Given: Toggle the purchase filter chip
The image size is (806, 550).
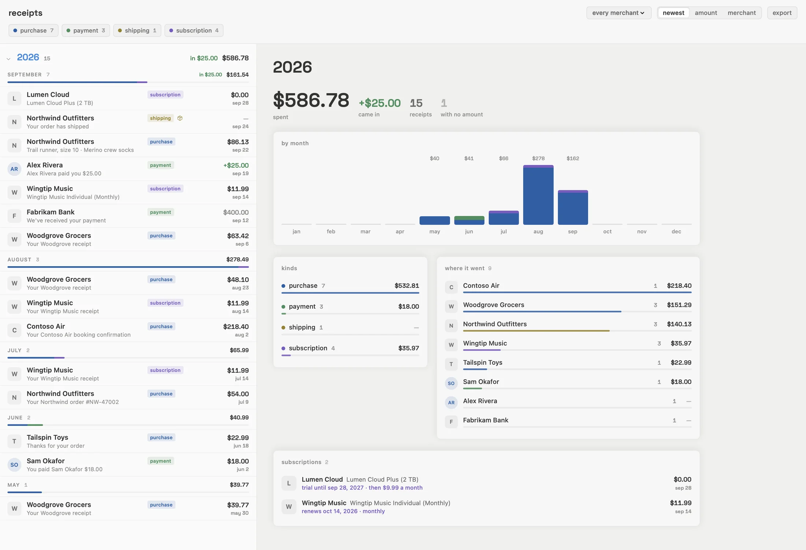Looking at the screenshot, I should pos(33,30).
